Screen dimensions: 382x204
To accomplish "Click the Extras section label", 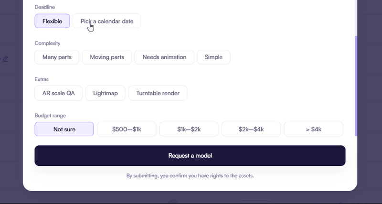I will [x=42, y=79].
